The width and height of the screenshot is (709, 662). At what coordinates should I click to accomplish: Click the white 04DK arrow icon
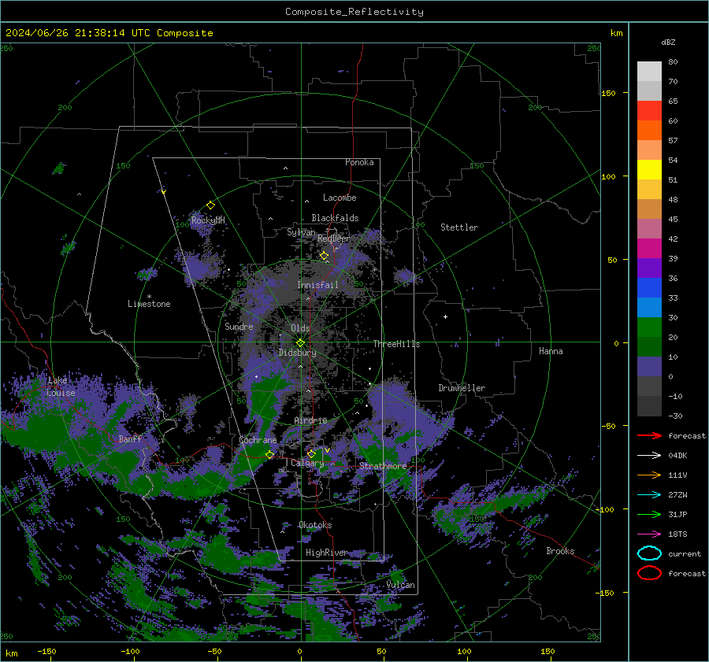click(x=649, y=455)
